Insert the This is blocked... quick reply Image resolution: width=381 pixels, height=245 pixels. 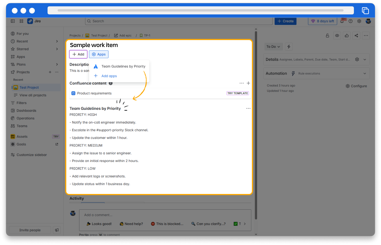point(167,224)
